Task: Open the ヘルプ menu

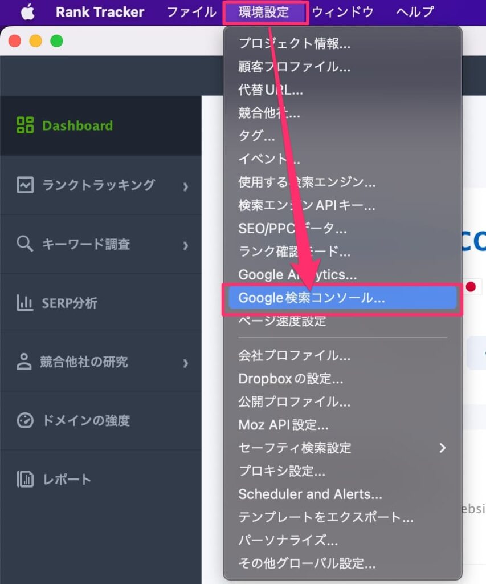Action: click(x=415, y=12)
